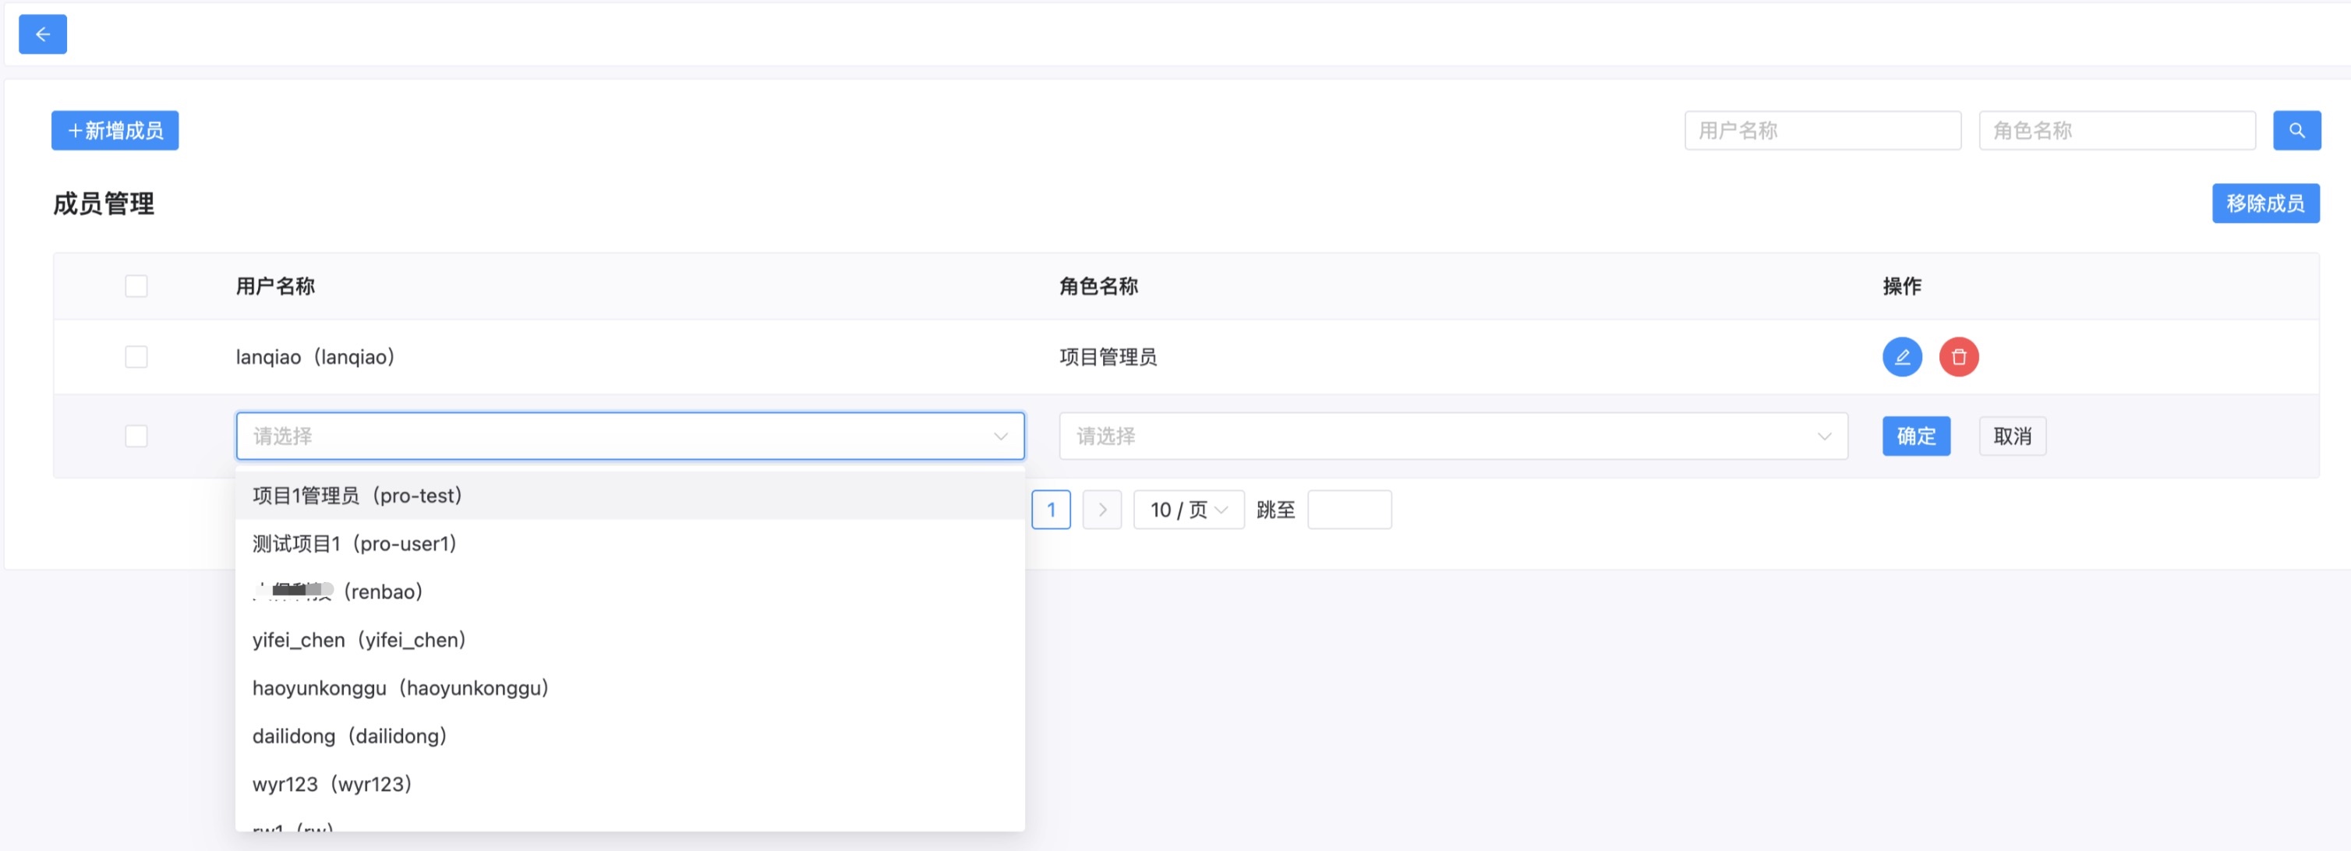This screenshot has height=851, width=2351.
Task: Choose haoyunkonggu from dropdown options
Action: (x=401, y=687)
